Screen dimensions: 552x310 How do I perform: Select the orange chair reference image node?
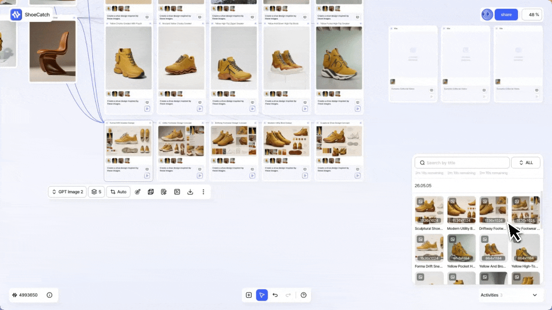[53, 51]
